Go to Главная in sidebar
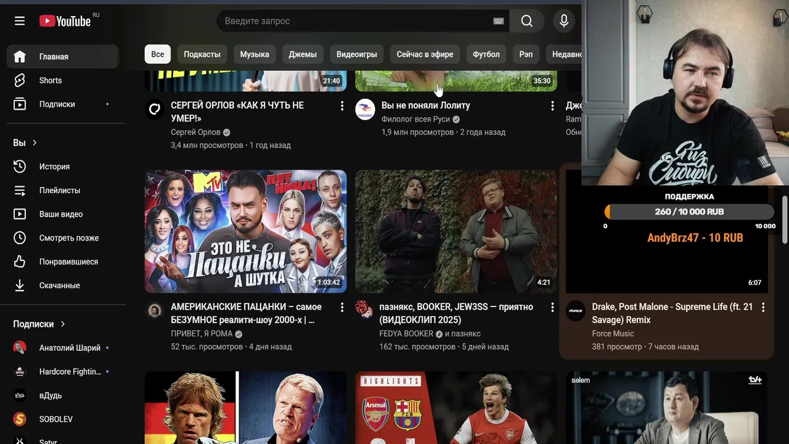The height and width of the screenshot is (444, 789). (63, 57)
